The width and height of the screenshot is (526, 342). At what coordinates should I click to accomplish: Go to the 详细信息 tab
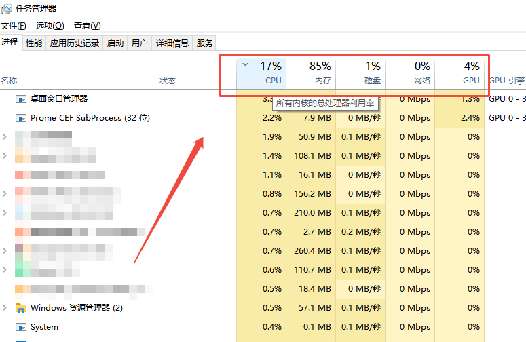pyautogui.click(x=172, y=43)
